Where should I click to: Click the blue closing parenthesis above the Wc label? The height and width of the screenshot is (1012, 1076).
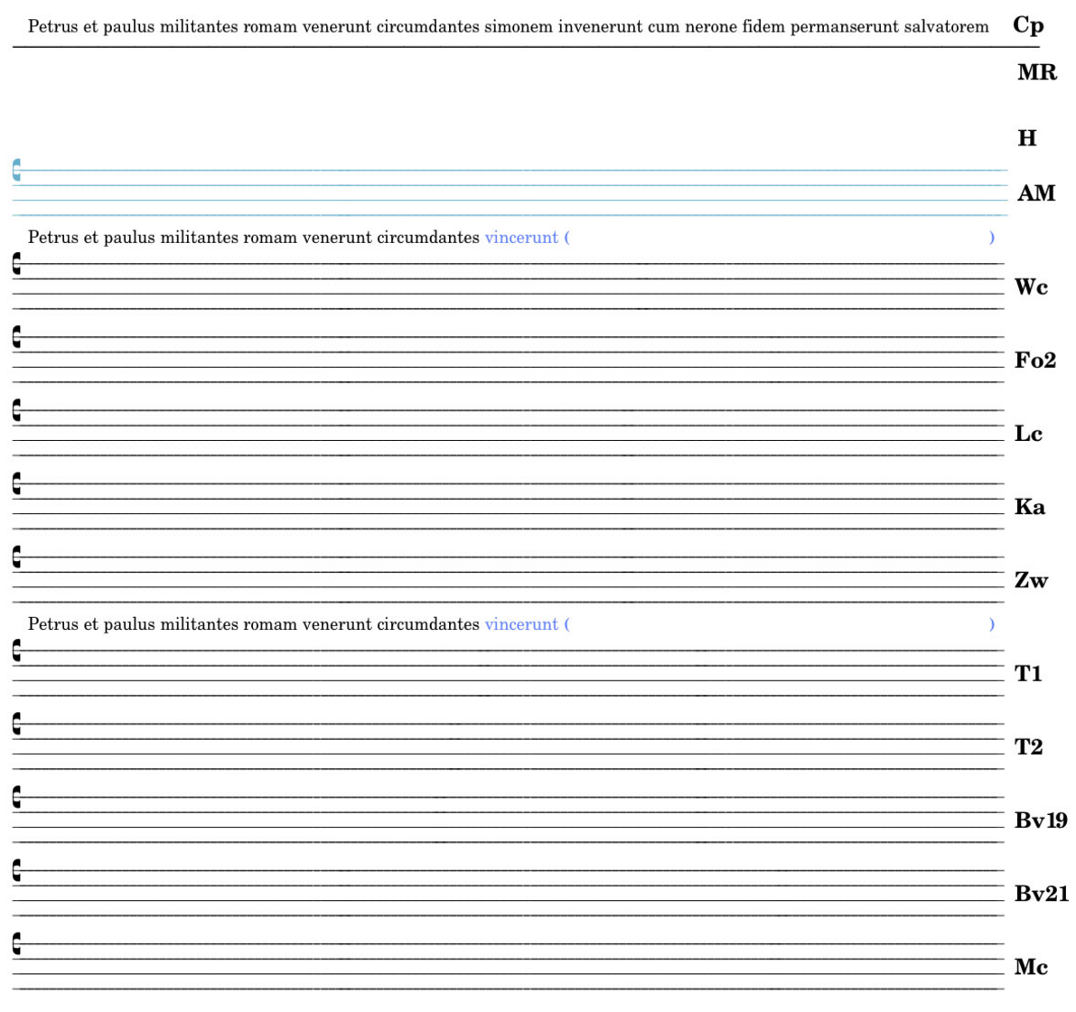[x=992, y=238]
